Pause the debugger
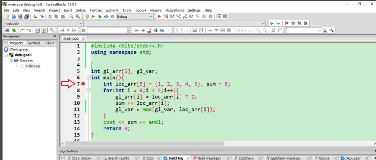Screen dimensions: 376x160 pos(204,16)
